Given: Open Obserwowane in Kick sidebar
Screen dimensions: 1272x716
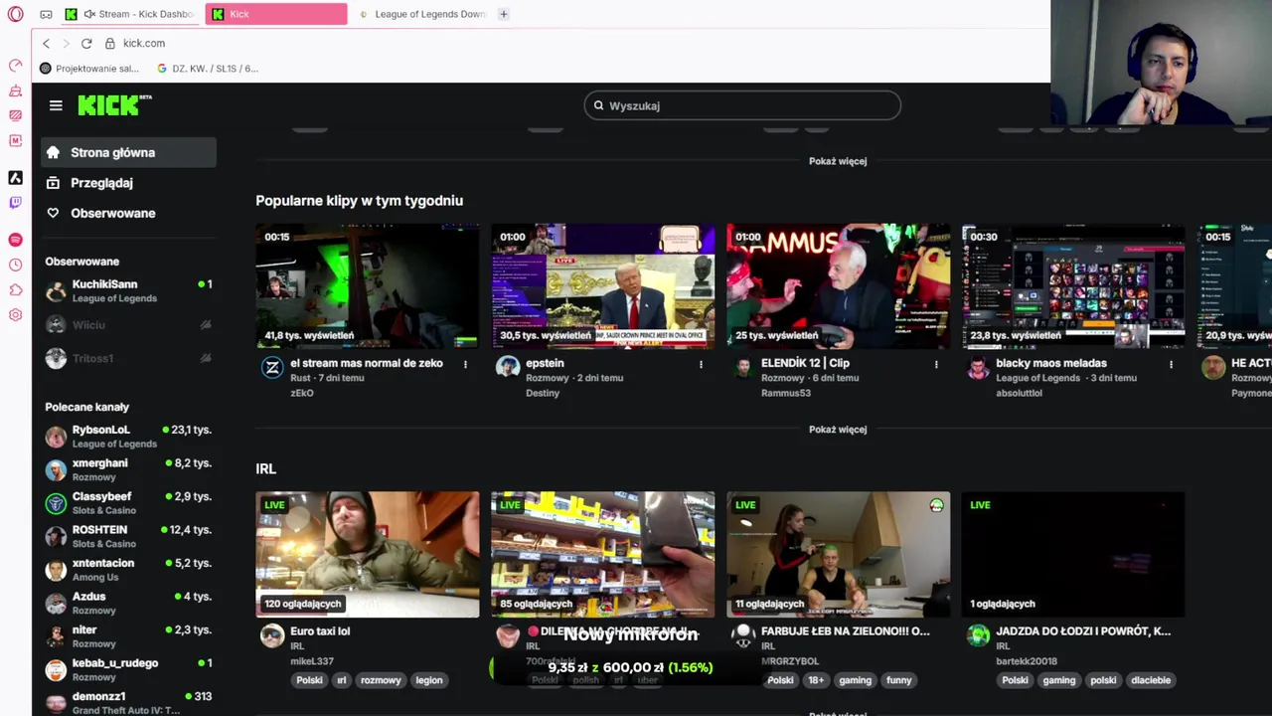Looking at the screenshot, I should (x=129, y=213).
